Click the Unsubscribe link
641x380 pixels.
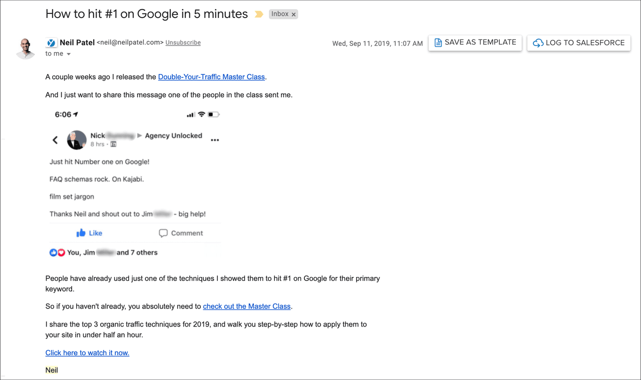coord(183,43)
